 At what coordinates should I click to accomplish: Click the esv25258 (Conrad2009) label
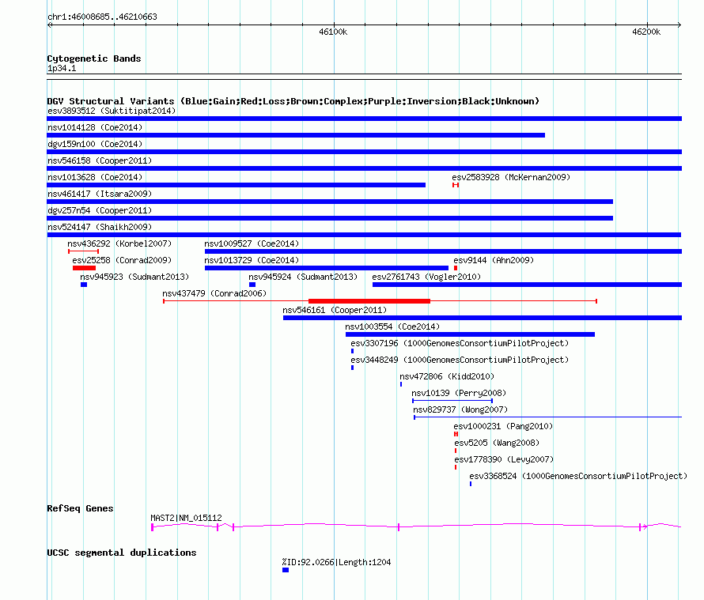[x=122, y=260]
